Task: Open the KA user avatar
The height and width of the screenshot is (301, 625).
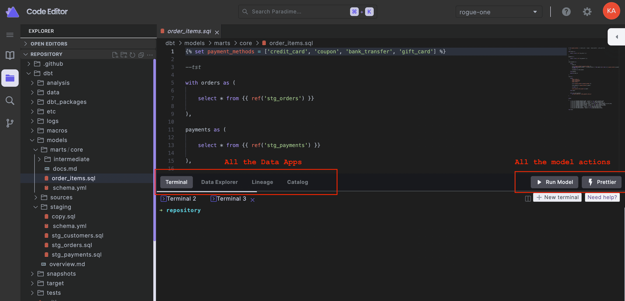Action: coord(611,11)
